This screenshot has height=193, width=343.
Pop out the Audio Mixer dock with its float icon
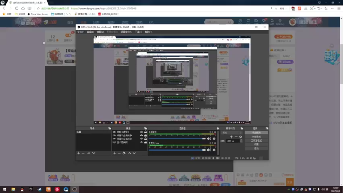pos(218,128)
